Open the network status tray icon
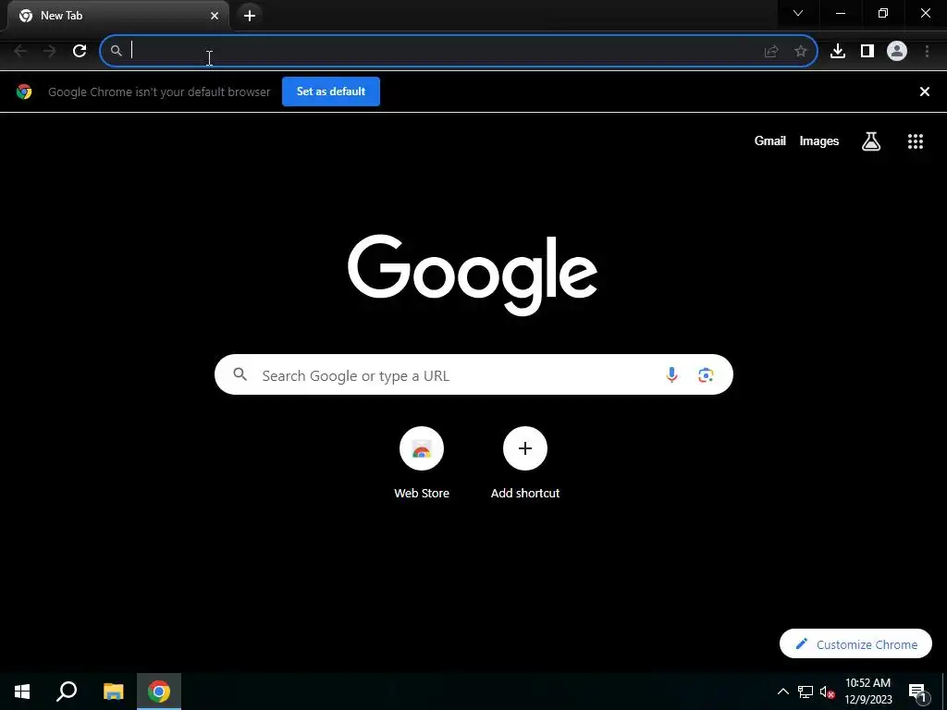This screenshot has width=947, height=710. pos(806,692)
